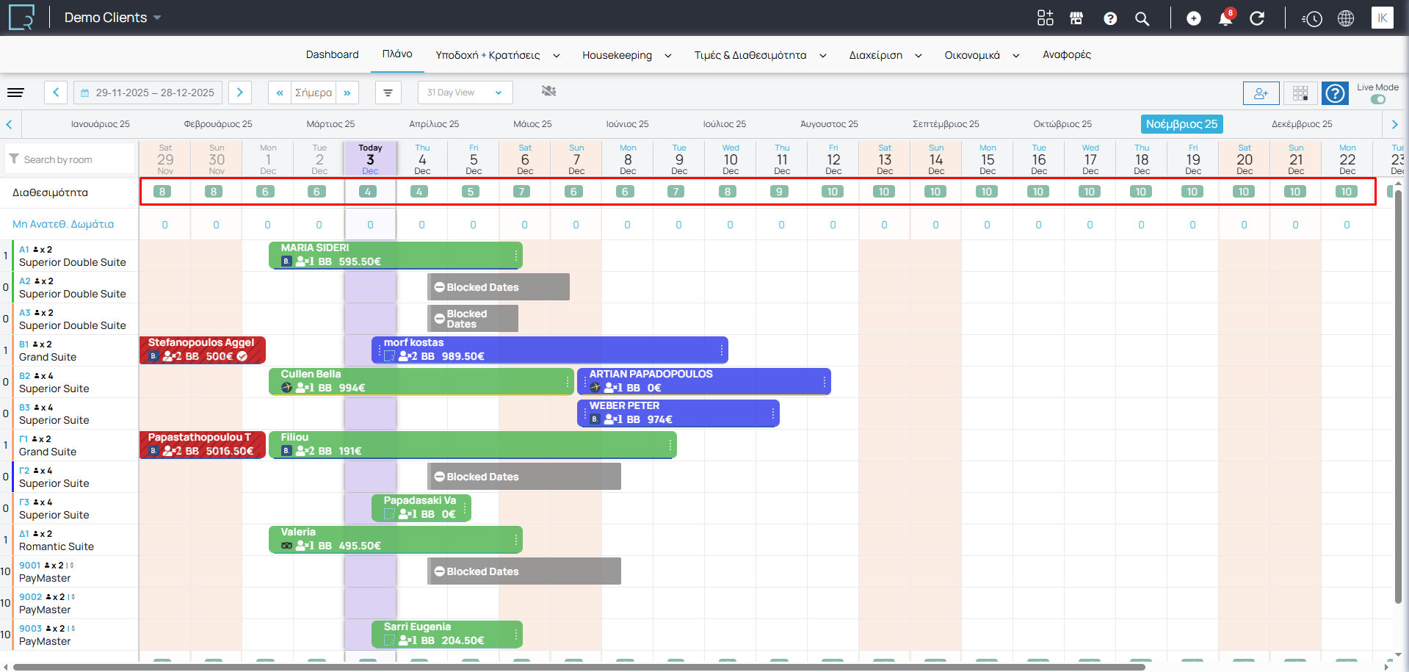
Task: Click the Σήμερα button
Action: coord(314,93)
